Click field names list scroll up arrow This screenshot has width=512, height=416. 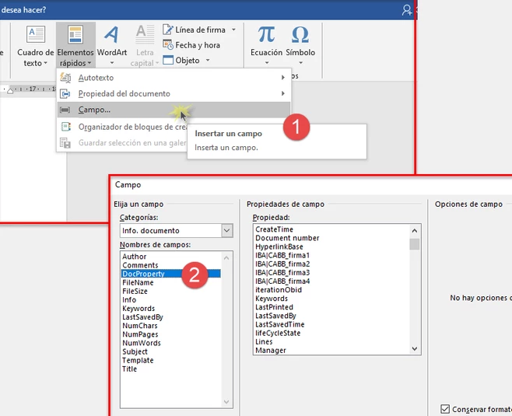click(226, 258)
